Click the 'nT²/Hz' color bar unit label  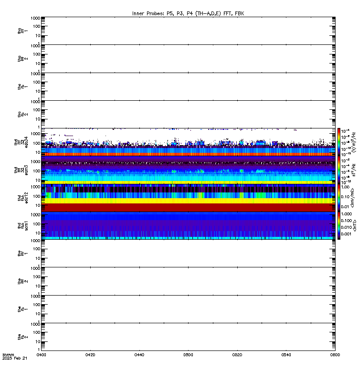354,170
